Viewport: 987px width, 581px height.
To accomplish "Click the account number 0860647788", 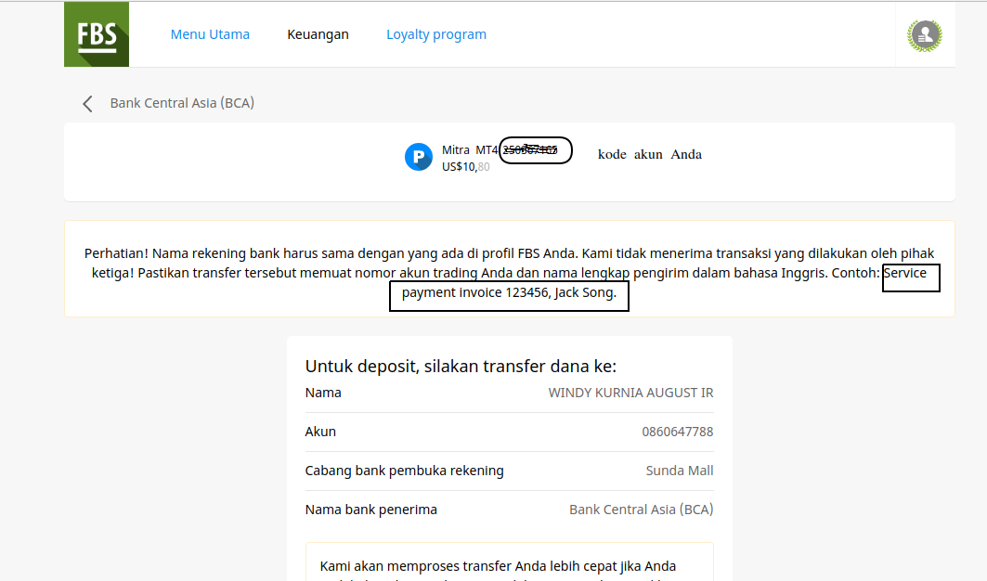I will (x=677, y=432).
